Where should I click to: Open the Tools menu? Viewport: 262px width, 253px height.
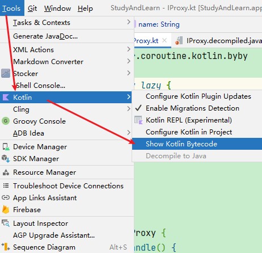[11, 8]
